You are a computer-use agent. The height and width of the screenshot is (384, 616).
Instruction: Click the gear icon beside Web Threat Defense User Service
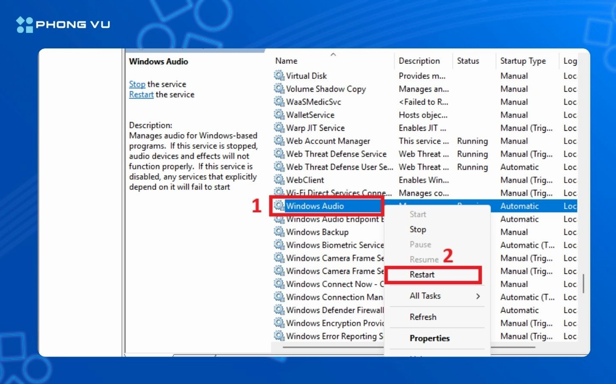(279, 167)
